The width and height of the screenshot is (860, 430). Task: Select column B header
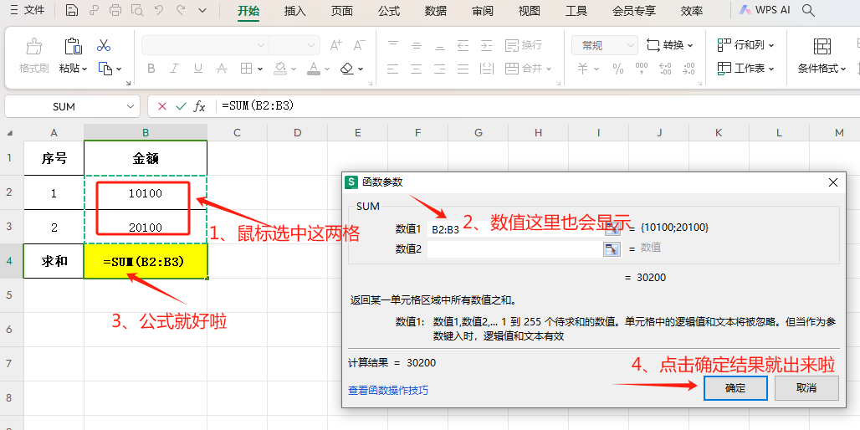pyautogui.click(x=146, y=132)
